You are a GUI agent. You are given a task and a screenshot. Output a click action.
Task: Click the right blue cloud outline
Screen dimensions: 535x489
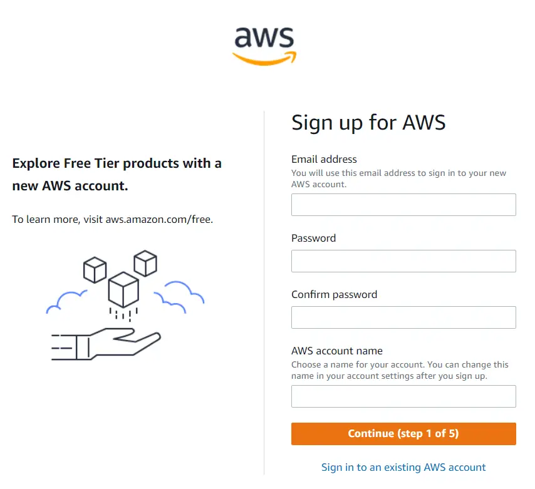[x=179, y=297]
